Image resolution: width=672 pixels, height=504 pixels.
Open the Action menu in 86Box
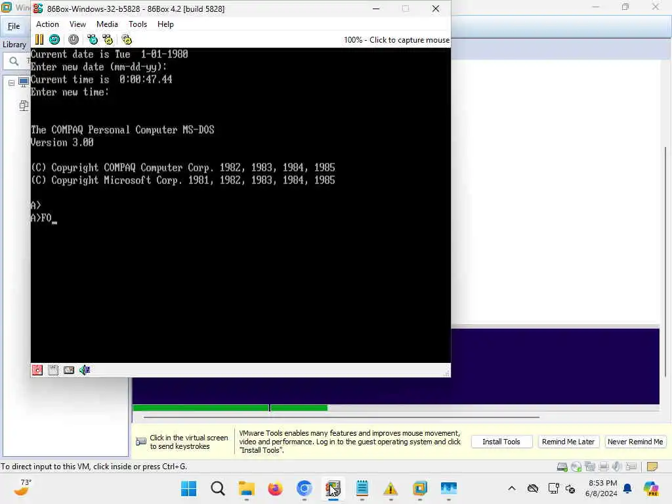click(x=47, y=24)
